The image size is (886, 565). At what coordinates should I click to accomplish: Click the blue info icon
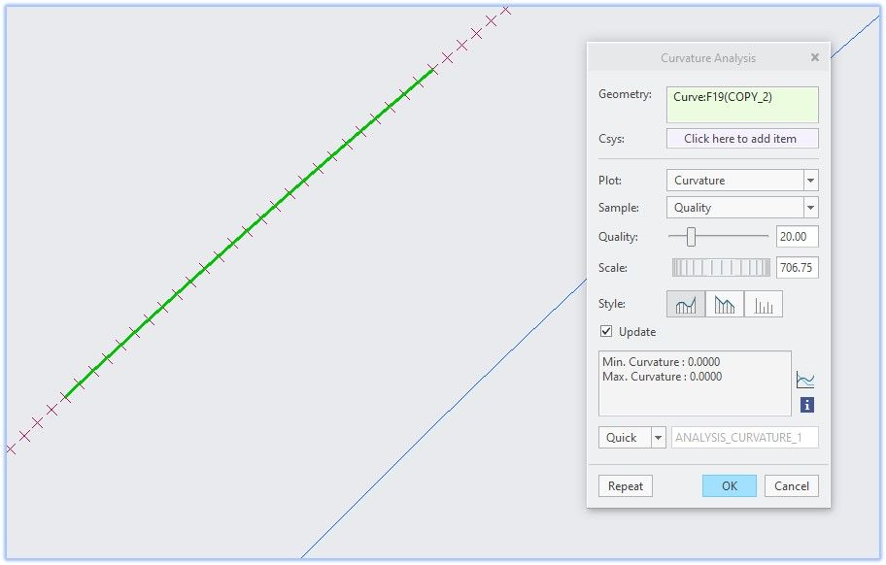[807, 405]
